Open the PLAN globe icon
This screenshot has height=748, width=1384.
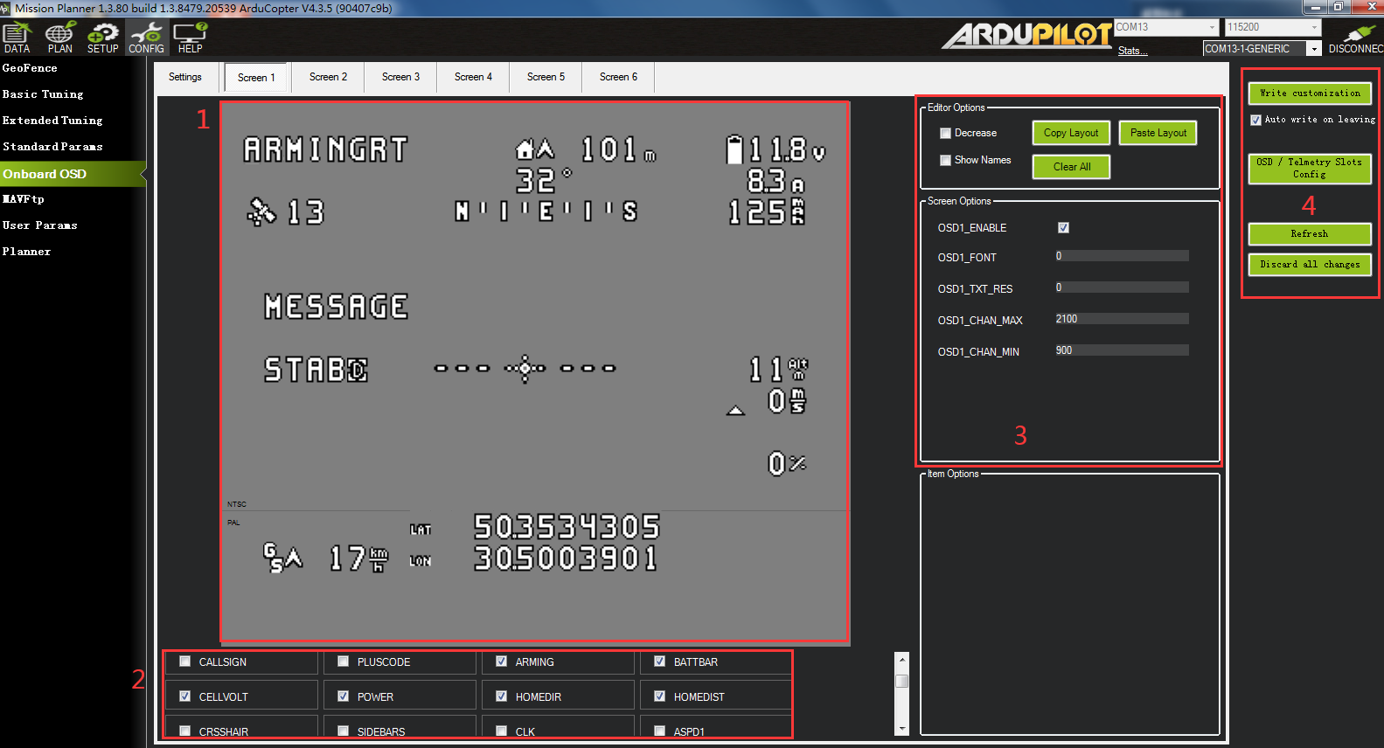(59, 35)
